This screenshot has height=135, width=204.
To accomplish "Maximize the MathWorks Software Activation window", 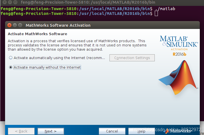I will (20, 25).
